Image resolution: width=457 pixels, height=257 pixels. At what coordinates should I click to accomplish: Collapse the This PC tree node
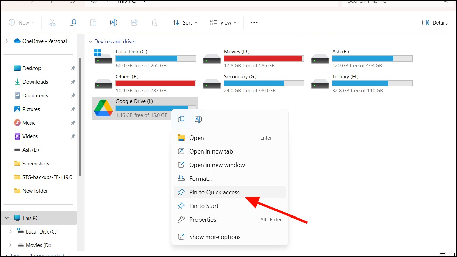pyautogui.click(x=7, y=218)
